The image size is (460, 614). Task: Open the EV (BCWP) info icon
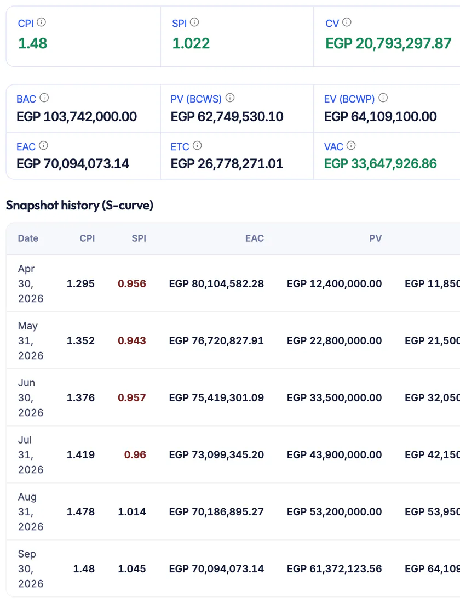(383, 98)
